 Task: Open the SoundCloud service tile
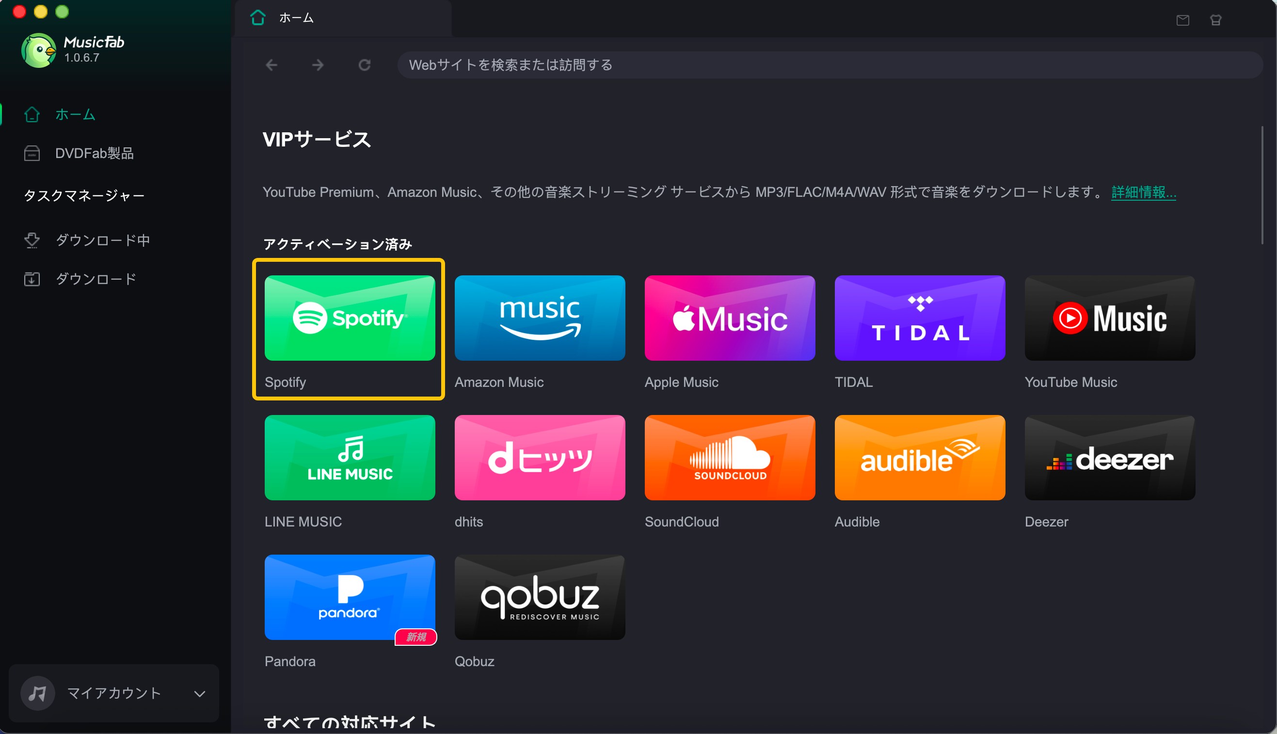[730, 457]
